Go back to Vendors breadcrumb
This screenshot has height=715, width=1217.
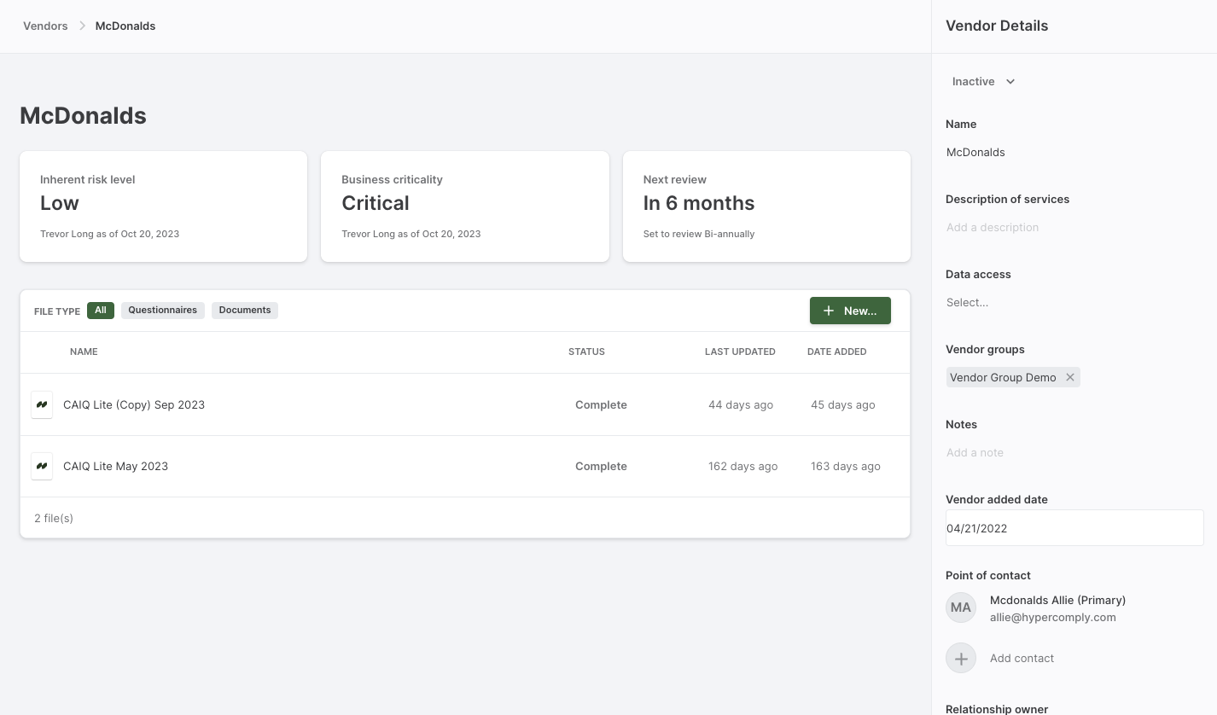45,26
